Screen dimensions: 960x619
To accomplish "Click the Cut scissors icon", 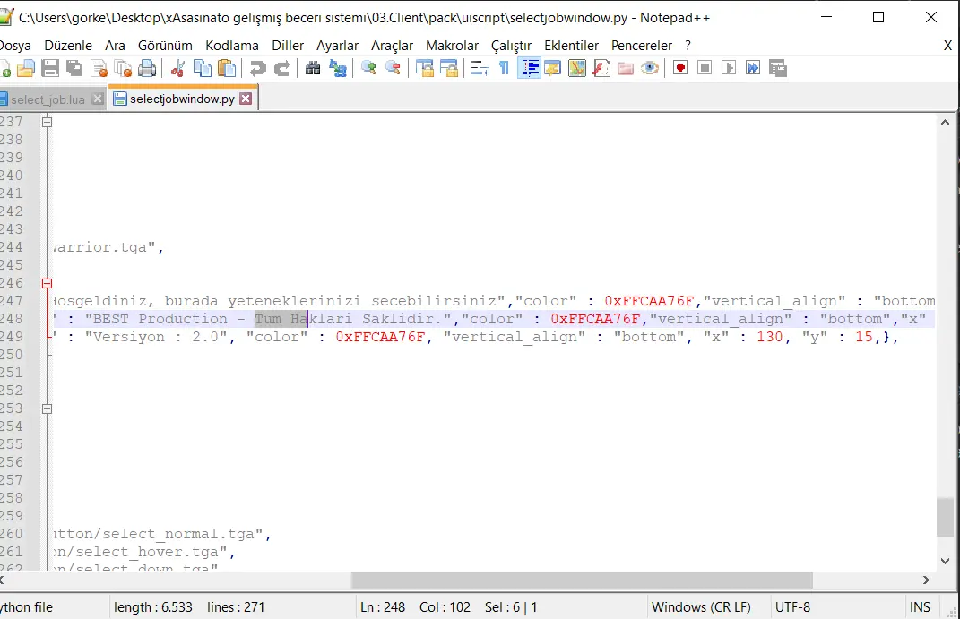I will (x=177, y=68).
